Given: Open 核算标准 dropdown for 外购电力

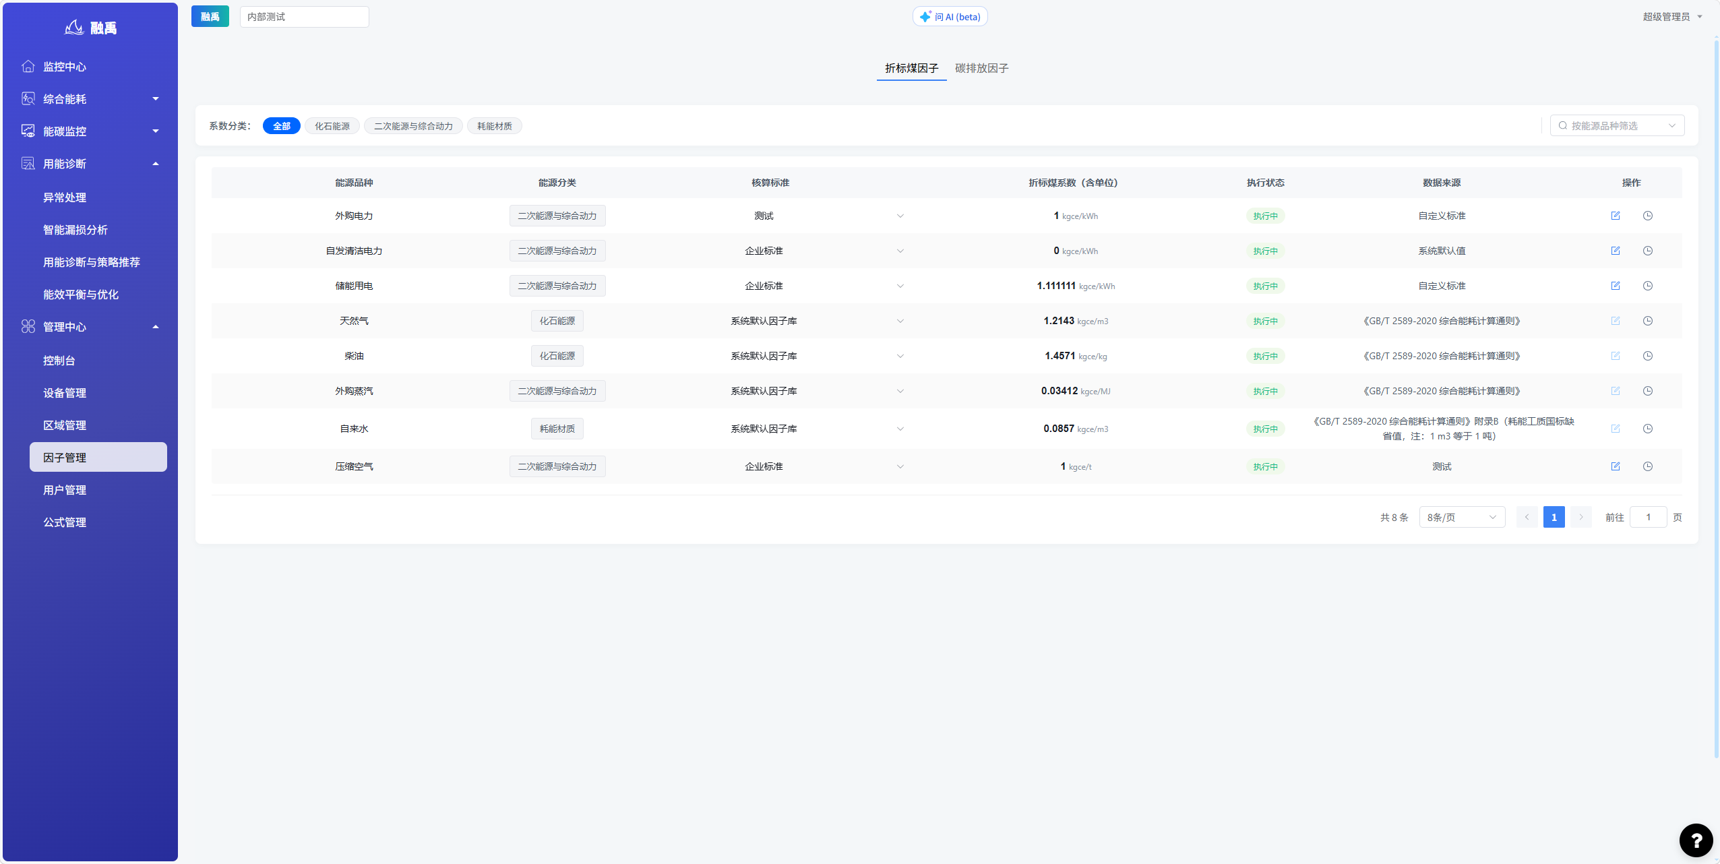Looking at the screenshot, I should 900,216.
